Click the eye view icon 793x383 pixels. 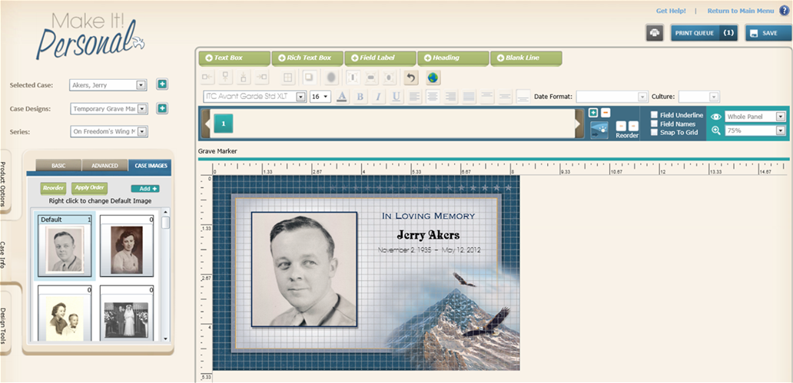[x=715, y=116]
